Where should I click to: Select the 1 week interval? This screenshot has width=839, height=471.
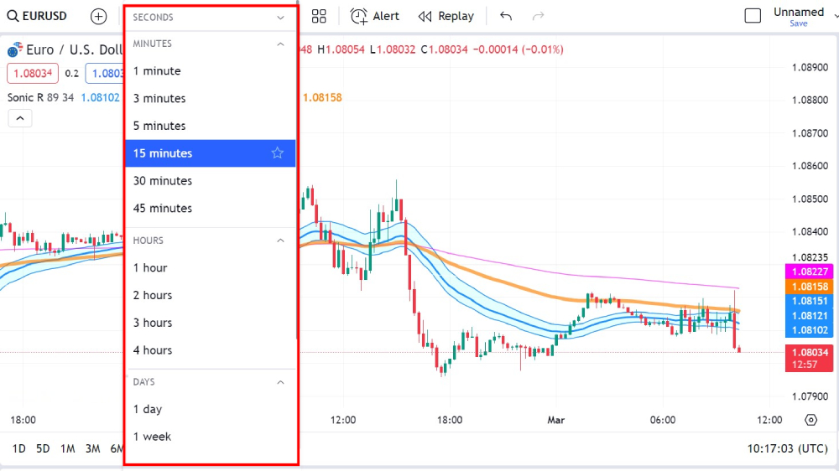(x=152, y=437)
